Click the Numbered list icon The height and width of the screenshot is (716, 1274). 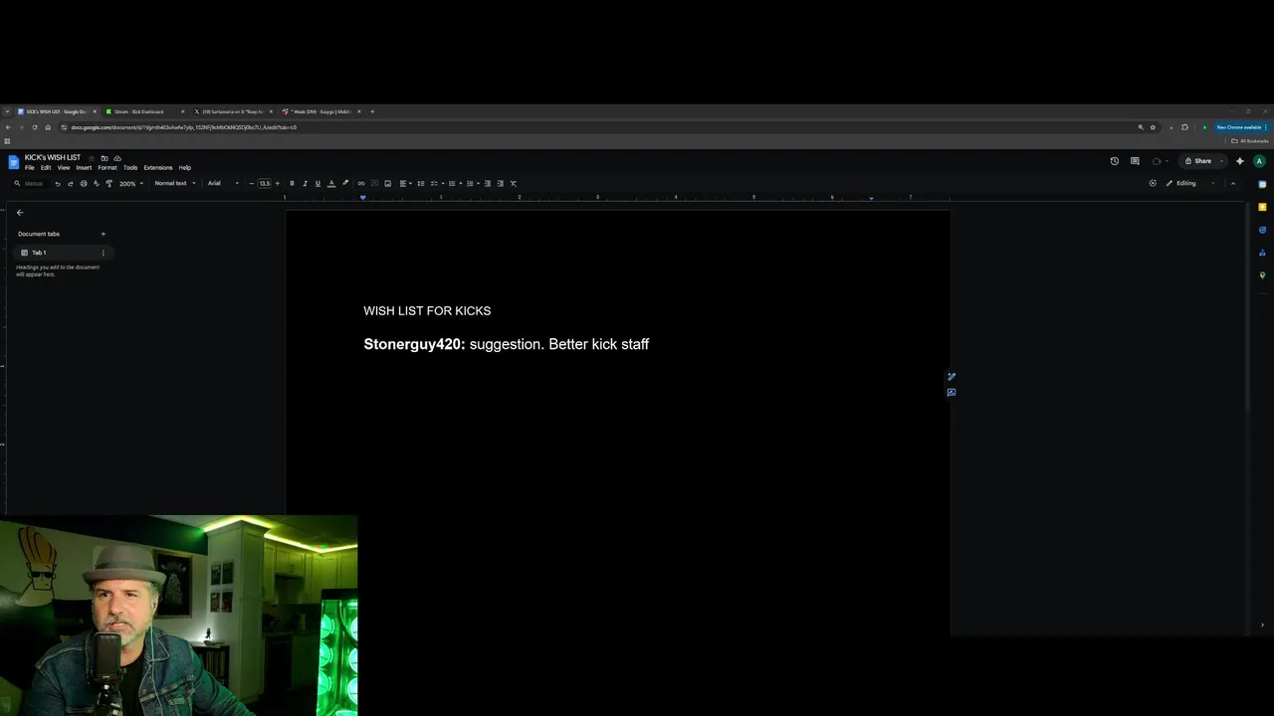[x=470, y=183]
